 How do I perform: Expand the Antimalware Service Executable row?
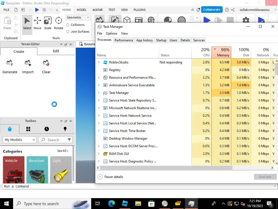(x=99, y=85)
